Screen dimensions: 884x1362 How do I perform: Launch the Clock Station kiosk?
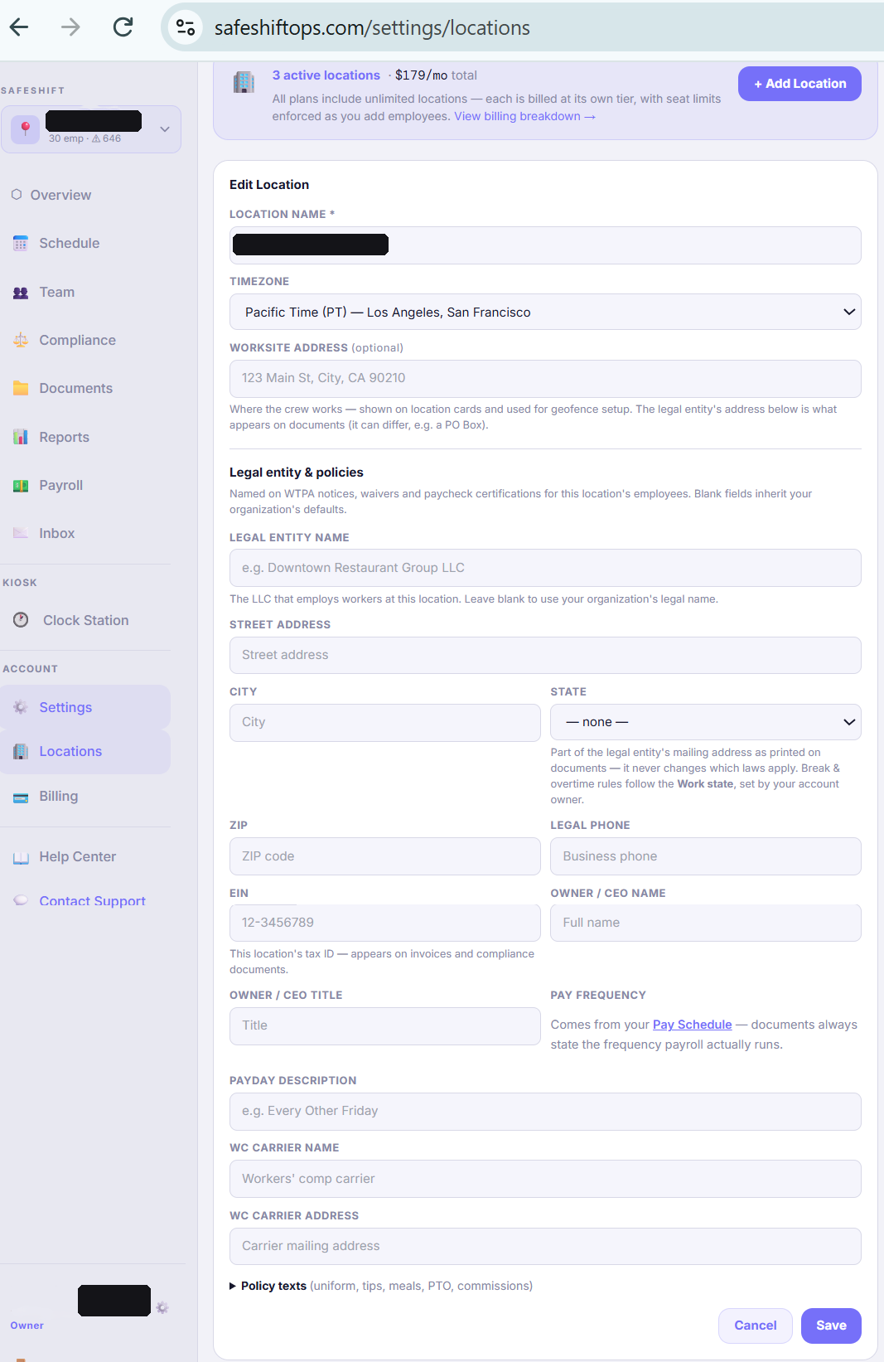click(85, 620)
